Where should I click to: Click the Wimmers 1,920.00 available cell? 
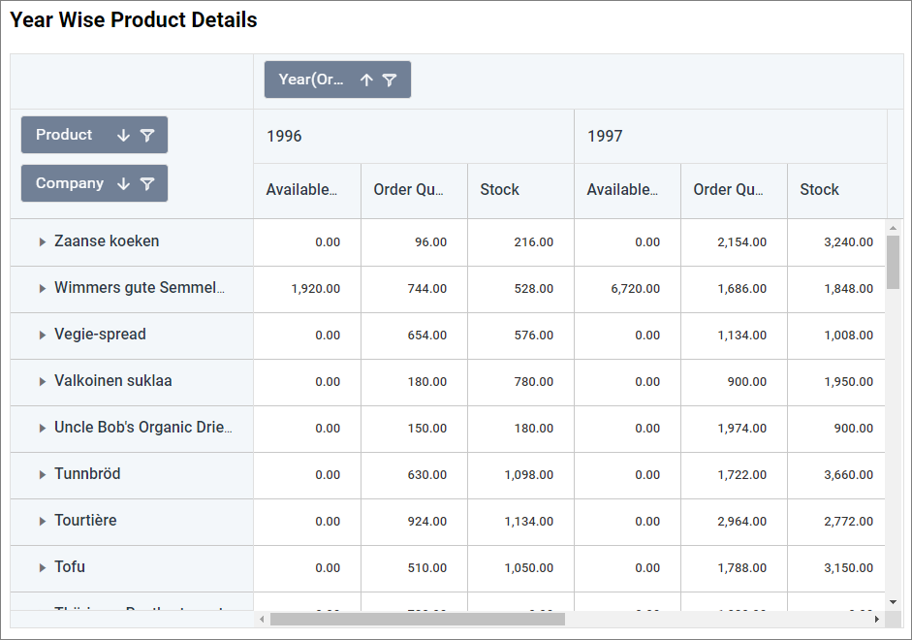click(315, 289)
